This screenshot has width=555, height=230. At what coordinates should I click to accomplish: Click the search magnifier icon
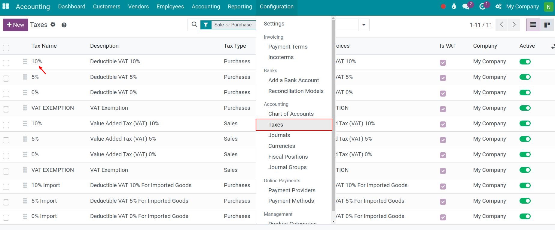pyautogui.click(x=194, y=25)
